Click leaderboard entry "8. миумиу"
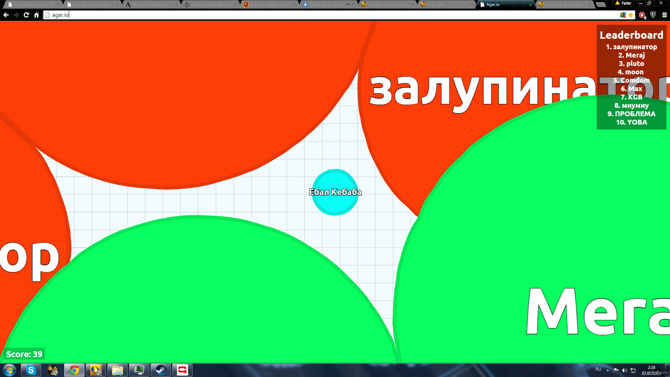This screenshot has width=670, height=377. [x=631, y=106]
